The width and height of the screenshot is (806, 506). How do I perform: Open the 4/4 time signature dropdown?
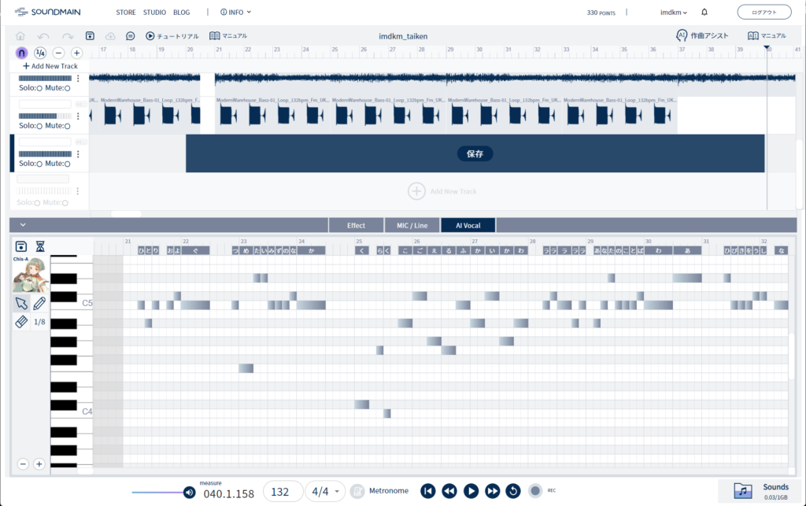[x=326, y=491]
